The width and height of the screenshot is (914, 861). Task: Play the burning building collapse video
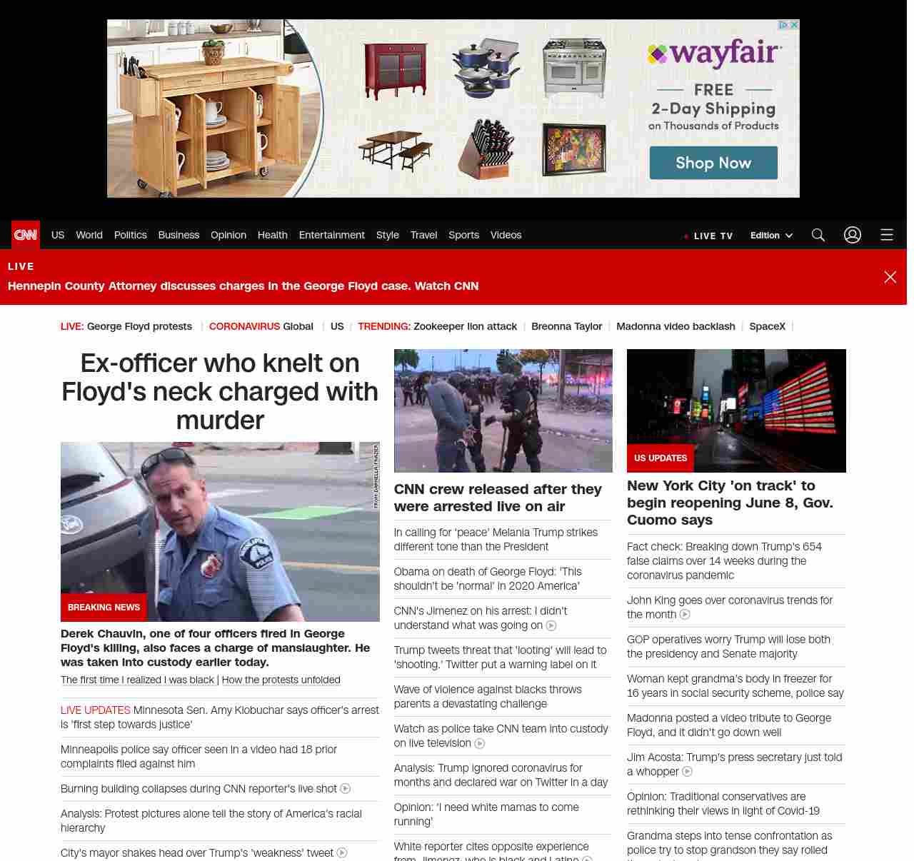(346, 789)
